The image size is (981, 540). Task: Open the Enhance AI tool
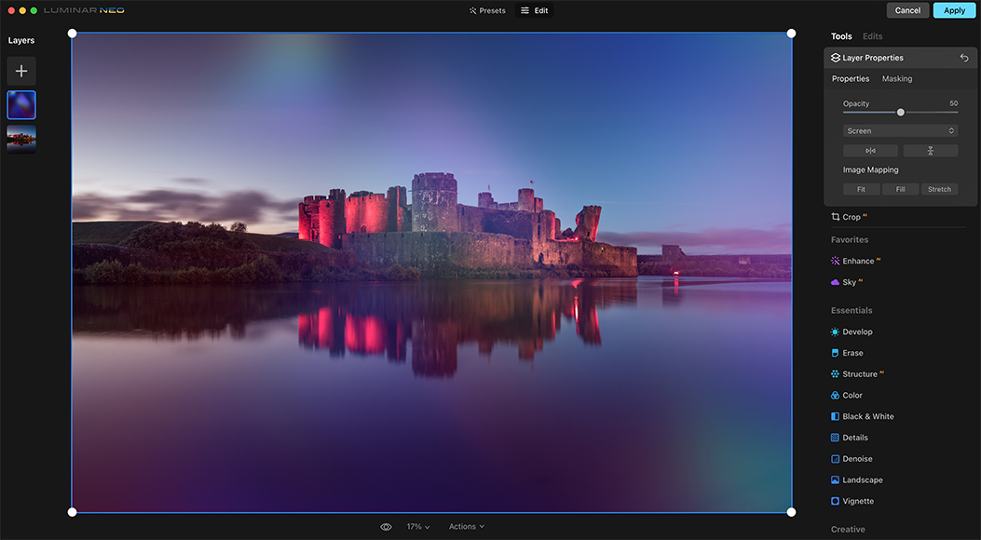tap(855, 261)
